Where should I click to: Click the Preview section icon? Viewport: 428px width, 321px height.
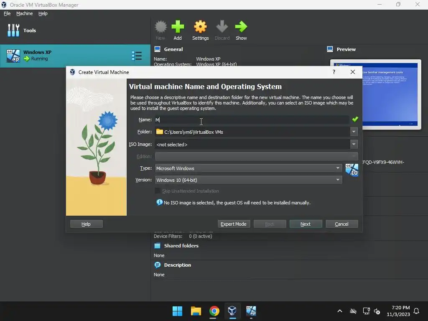click(x=330, y=49)
